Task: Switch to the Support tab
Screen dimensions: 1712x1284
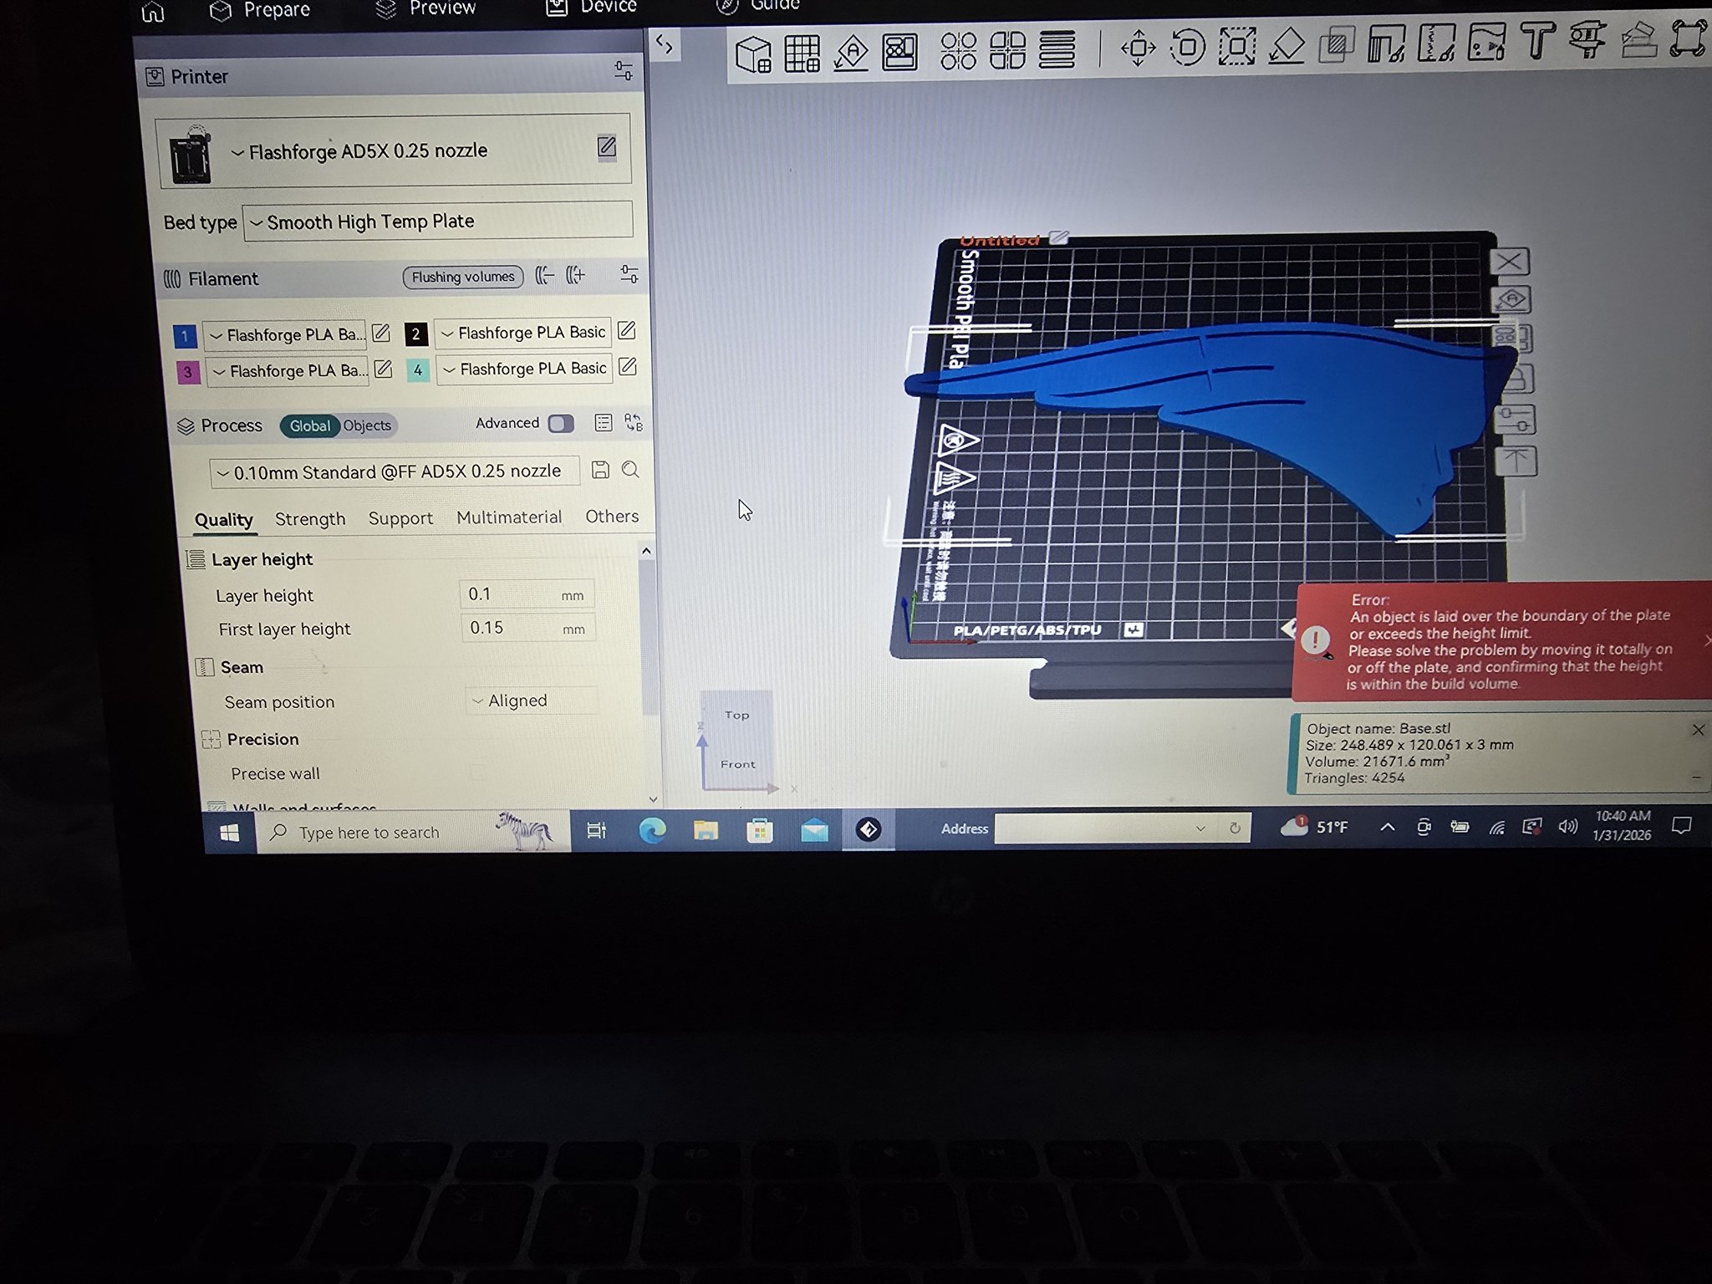Action: (400, 518)
